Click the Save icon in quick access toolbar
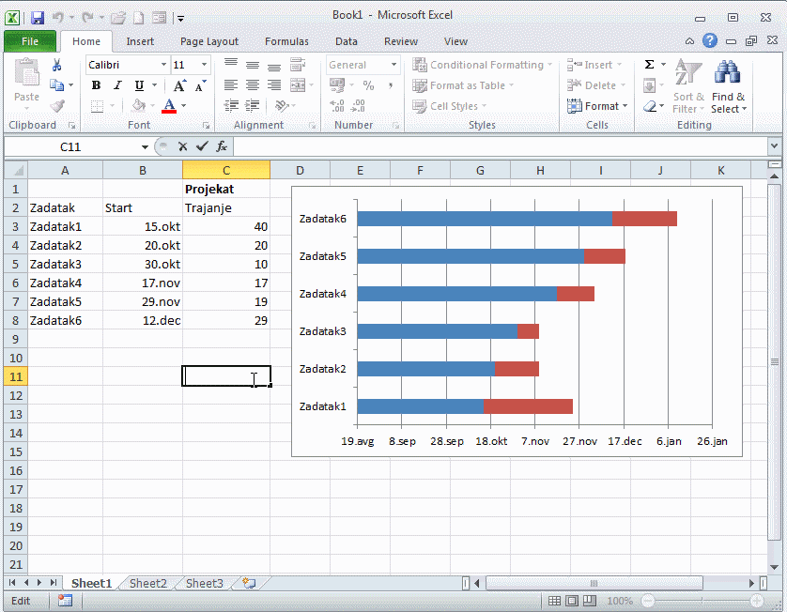This screenshot has width=787, height=612. 38,18
